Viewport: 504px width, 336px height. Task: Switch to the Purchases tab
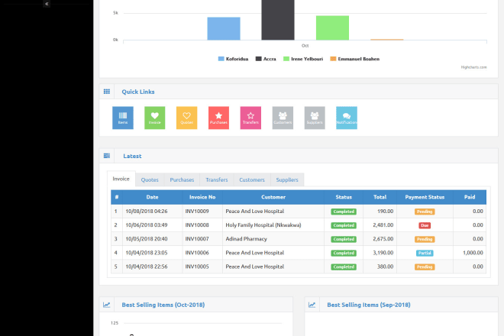[x=182, y=179]
